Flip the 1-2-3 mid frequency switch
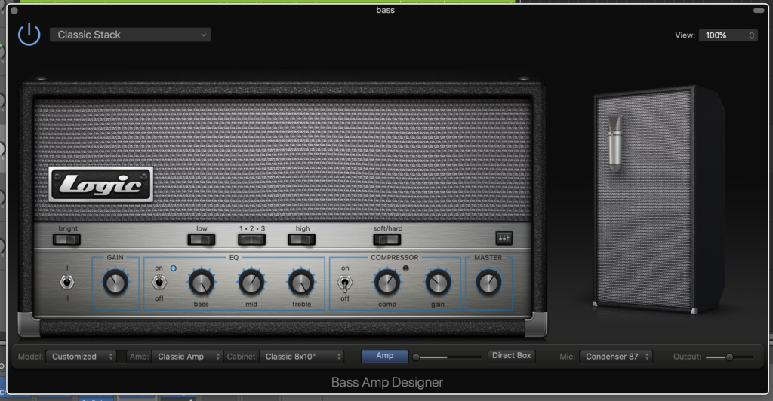Image resolution: width=773 pixels, height=401 pixels. point(251,240)
